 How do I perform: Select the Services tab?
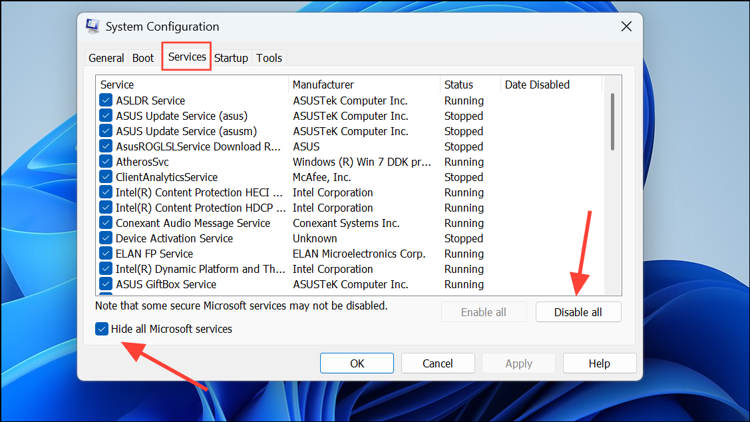click(187, 57)
